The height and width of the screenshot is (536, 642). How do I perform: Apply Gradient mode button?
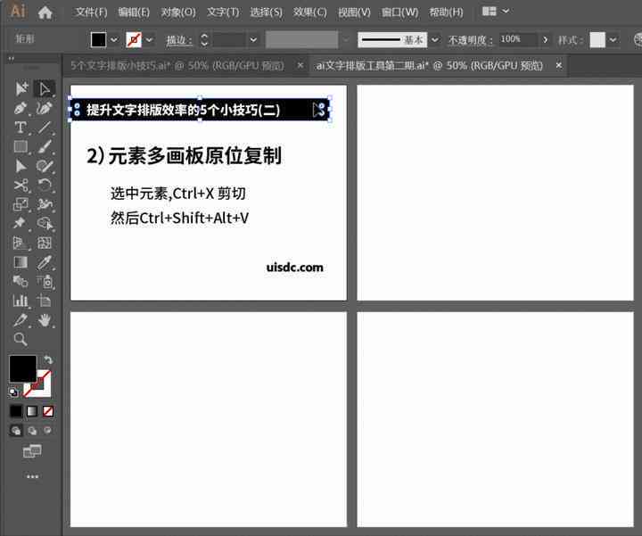click(x=32, y=411)
